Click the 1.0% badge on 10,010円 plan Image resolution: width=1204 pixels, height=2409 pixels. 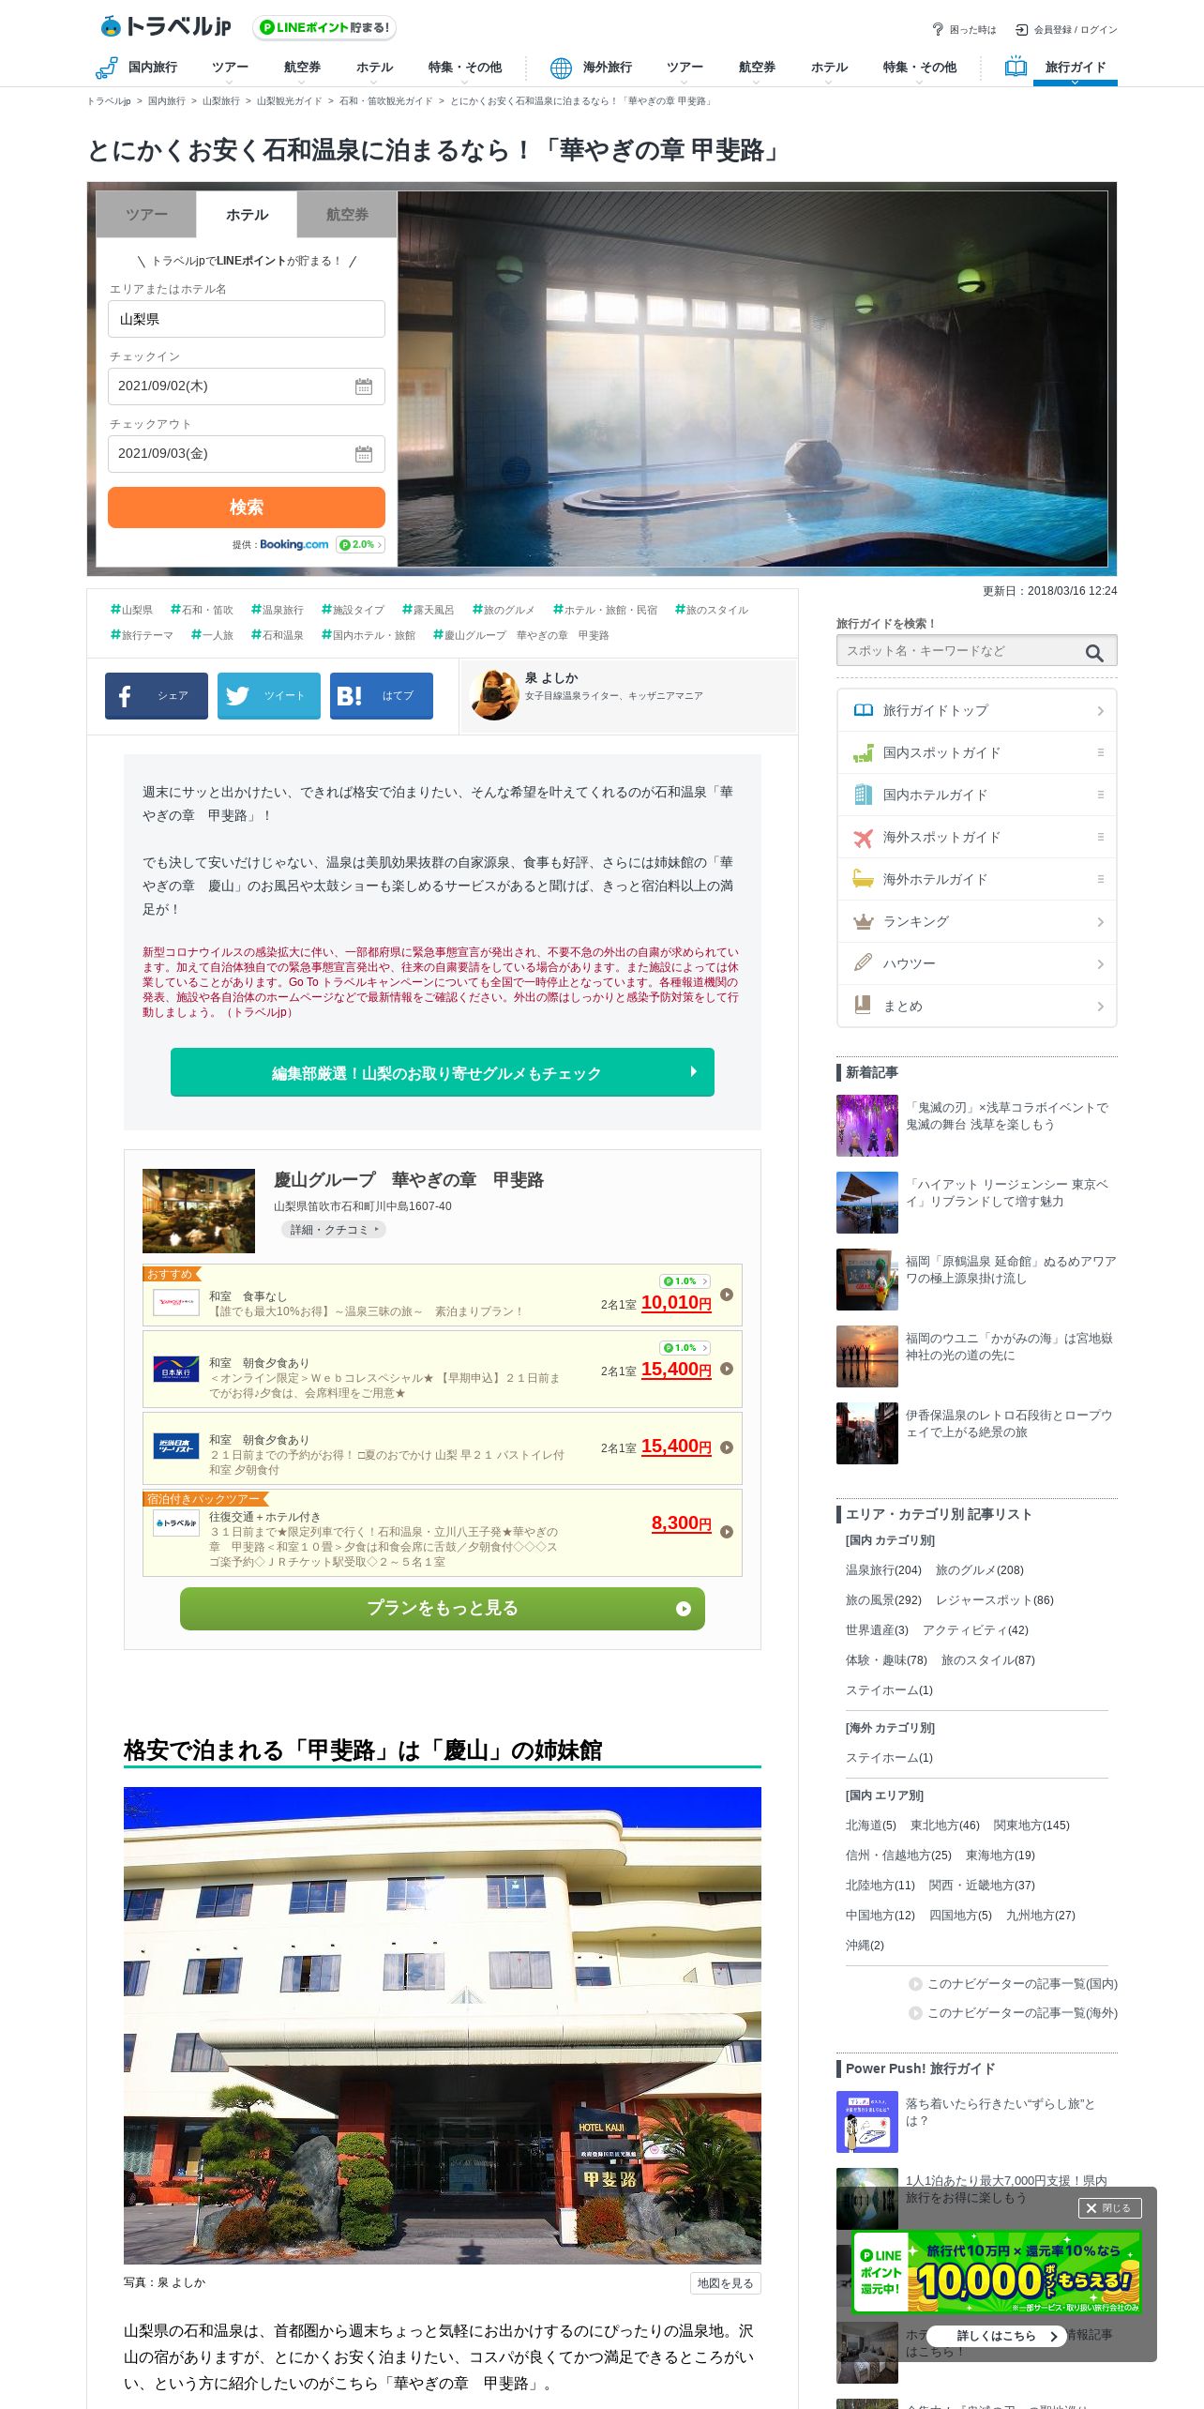coord(685,1281)
